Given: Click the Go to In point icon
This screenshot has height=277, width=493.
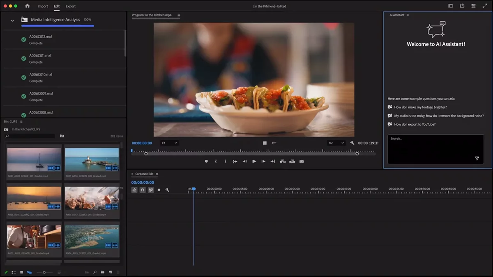Looking at the screenshot, I should 235,161.
